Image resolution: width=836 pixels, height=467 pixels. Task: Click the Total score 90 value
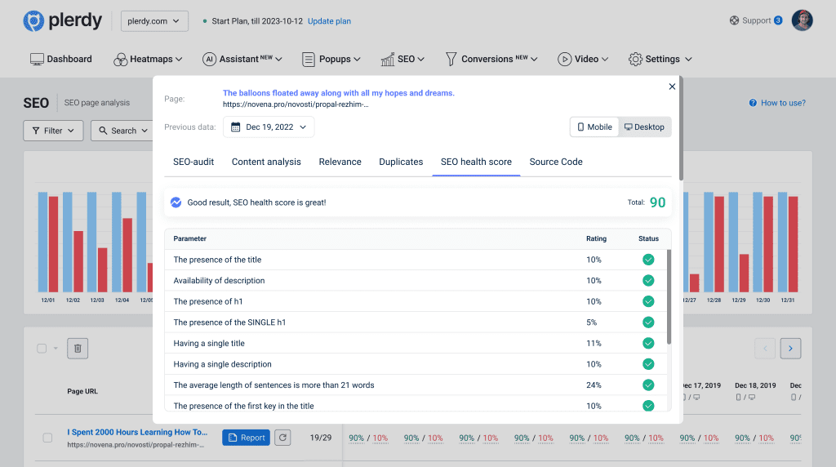(657, 202)
